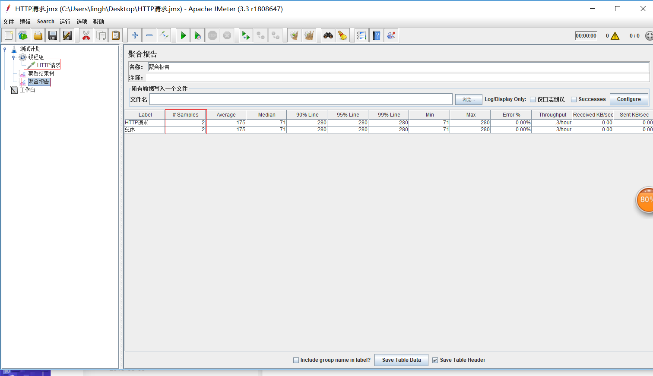Viewport: 653px width, 376px height.
Task: Focus the 名称 name field
Action: tap(398, 67)
